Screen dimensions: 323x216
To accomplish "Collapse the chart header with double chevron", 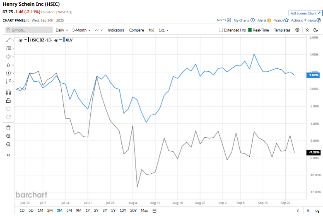I will [307, 30].
